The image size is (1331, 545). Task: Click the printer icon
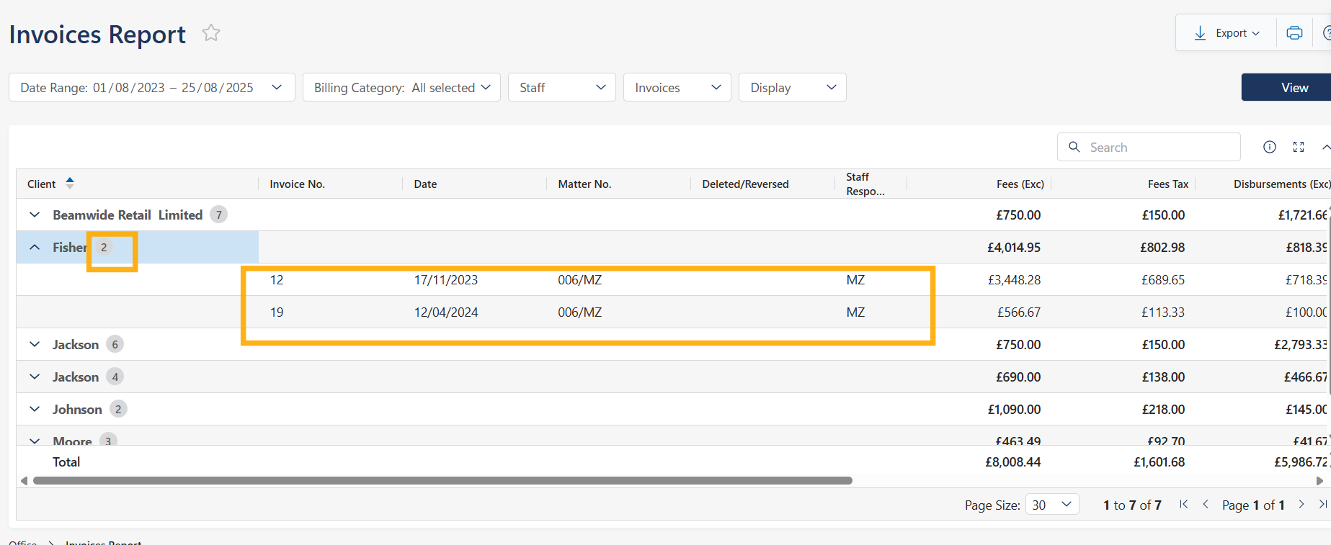coord(1294,33)
